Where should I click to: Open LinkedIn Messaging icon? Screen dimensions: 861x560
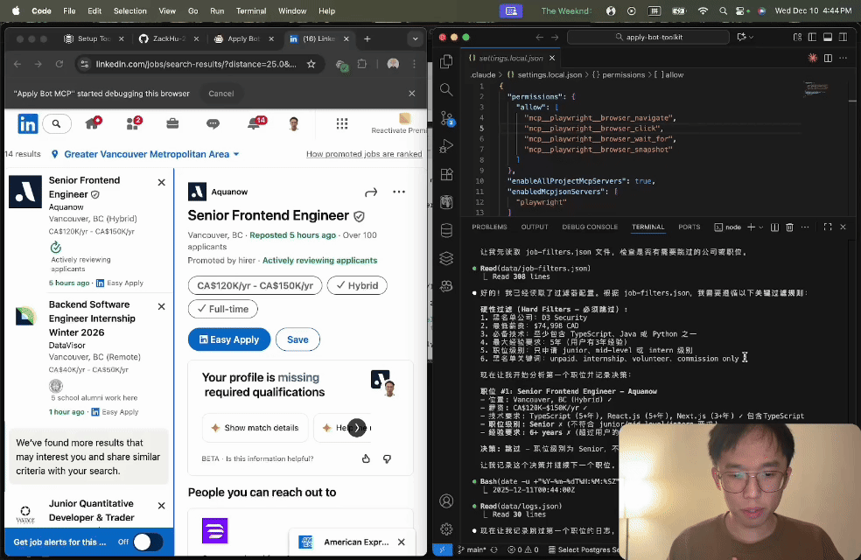pos(213,123)
